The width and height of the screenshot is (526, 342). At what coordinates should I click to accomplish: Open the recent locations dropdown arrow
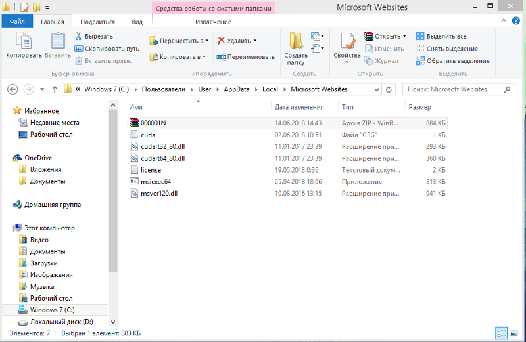(x=42, y=89)
